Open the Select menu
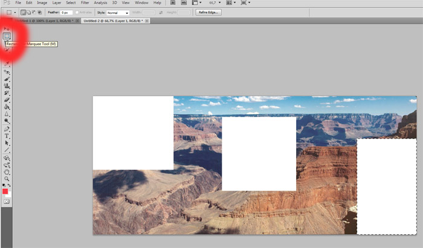The width and height of the screenshot is (423, 248). (x=71, y=2)
